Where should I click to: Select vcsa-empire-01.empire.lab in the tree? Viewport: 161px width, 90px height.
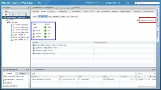tap(16, 17)
